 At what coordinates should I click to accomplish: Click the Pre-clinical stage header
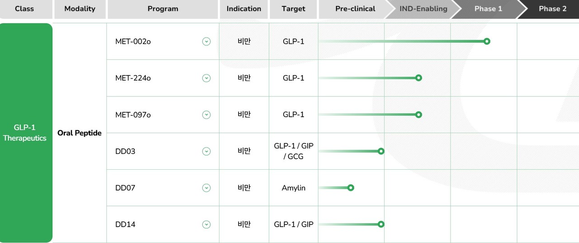point(355,9)
